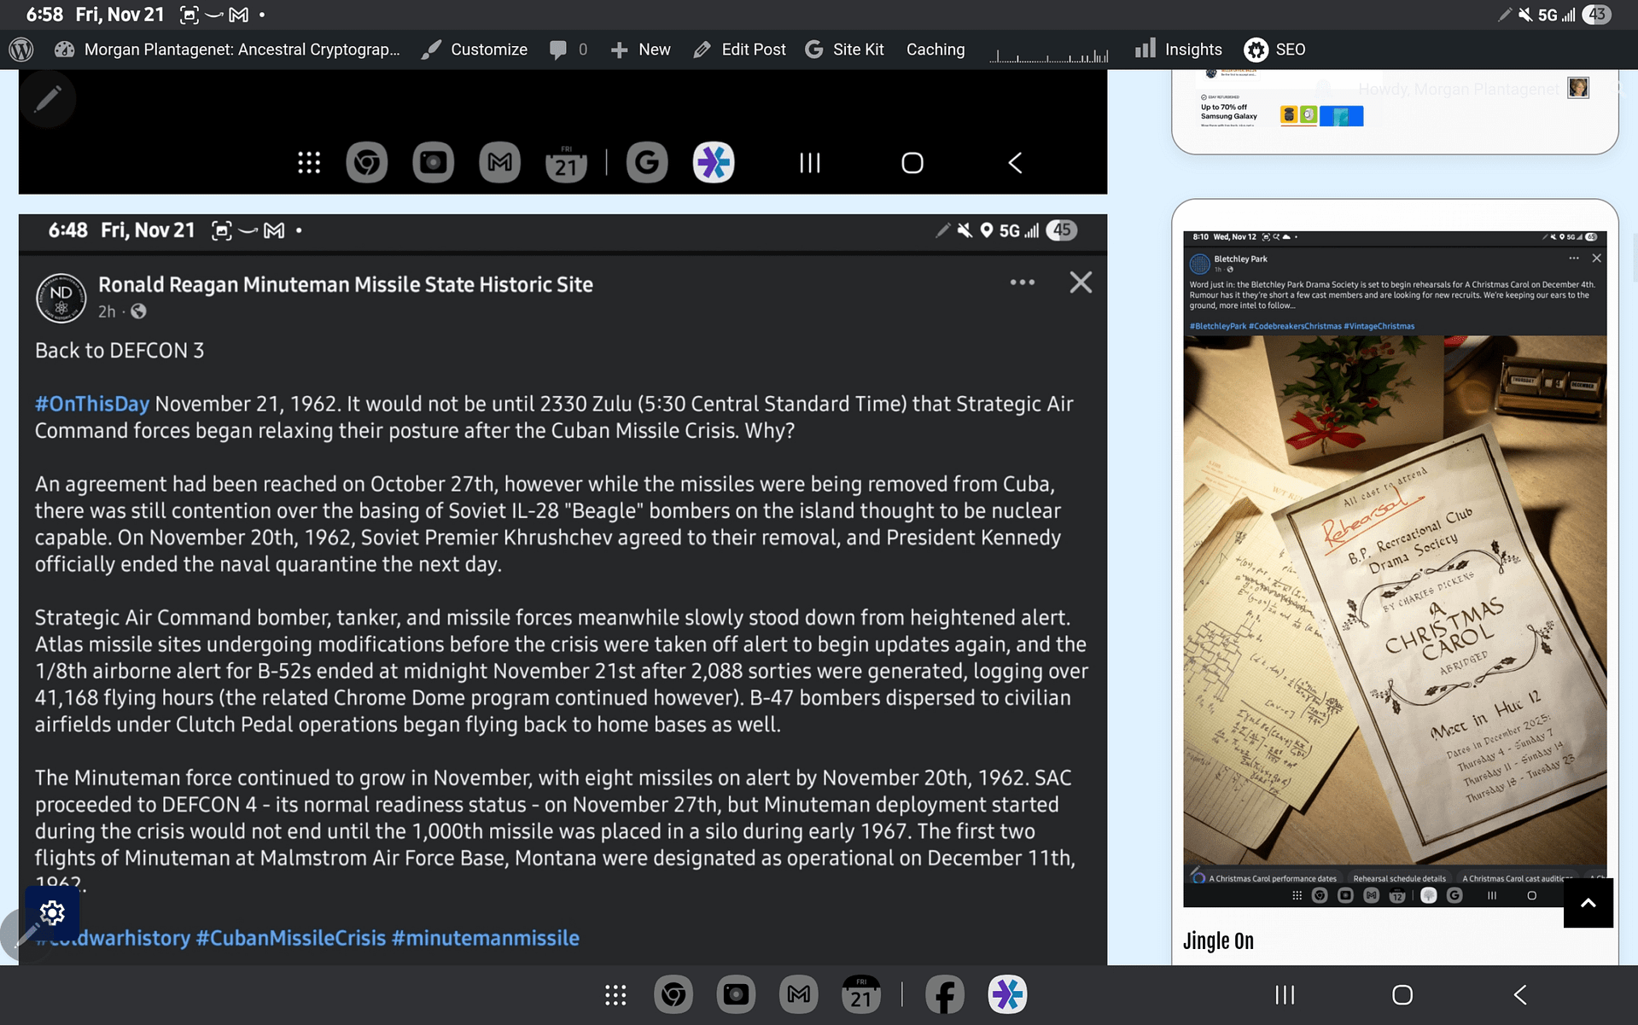Screen dimensions: 1638x1025
Task: Open options menu on the Bletchley Park post
Action: [1573, 258]
